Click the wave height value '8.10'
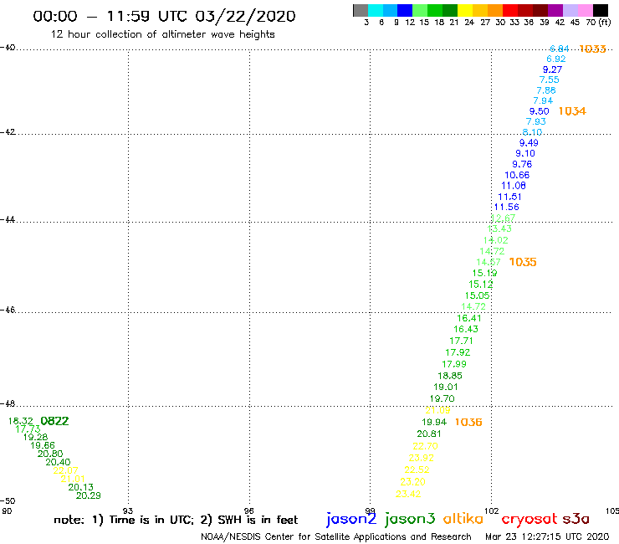Viewport: 619px width, 544px height. (532, 132)
